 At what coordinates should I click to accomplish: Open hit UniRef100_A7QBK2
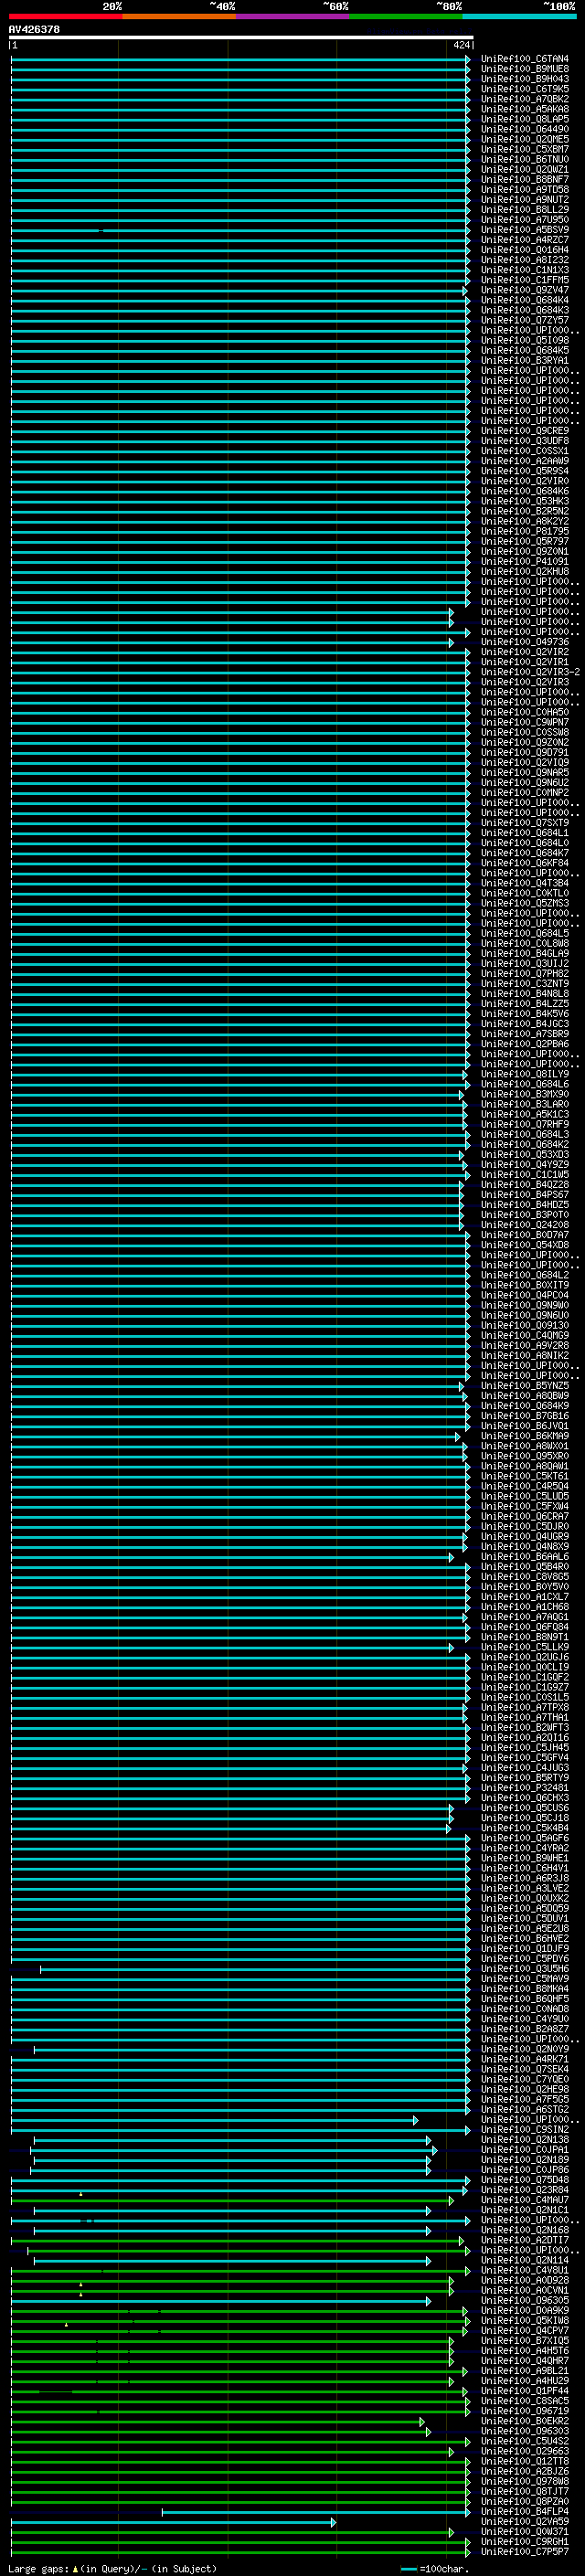coord(524,99)
